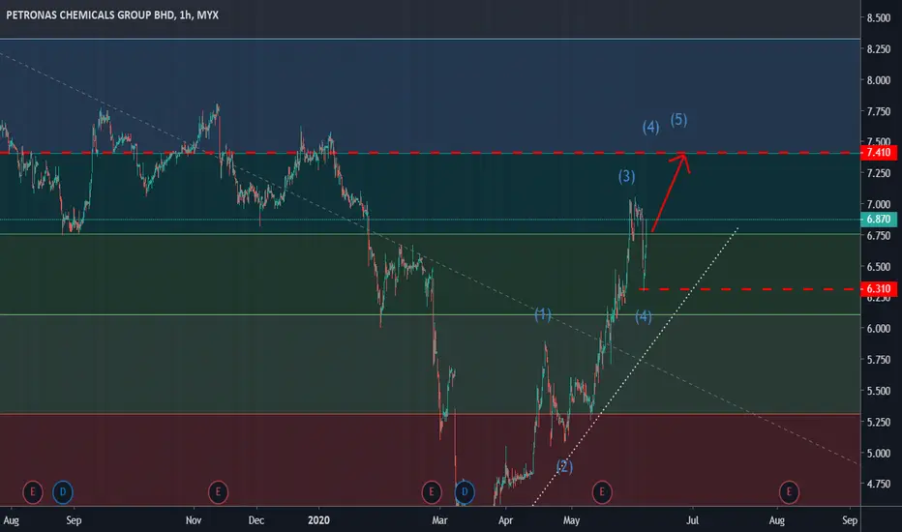
Task: Click the Apr time axis label
Action: (505, 520)
